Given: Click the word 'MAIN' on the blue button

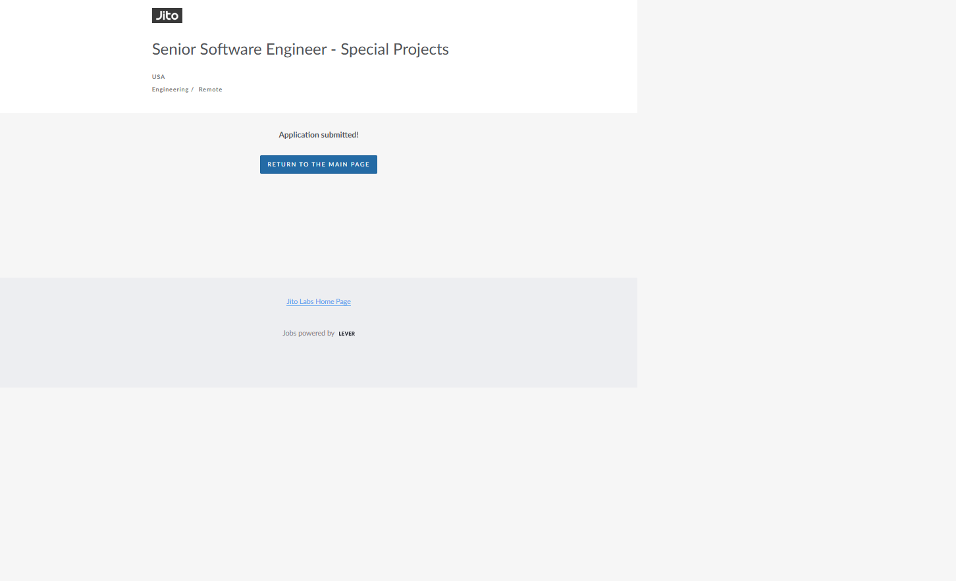Looking at the screenshot, I should click(x=338, y=164).
